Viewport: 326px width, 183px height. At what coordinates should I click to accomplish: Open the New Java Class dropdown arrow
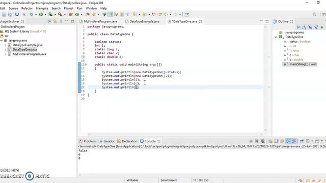81,15
